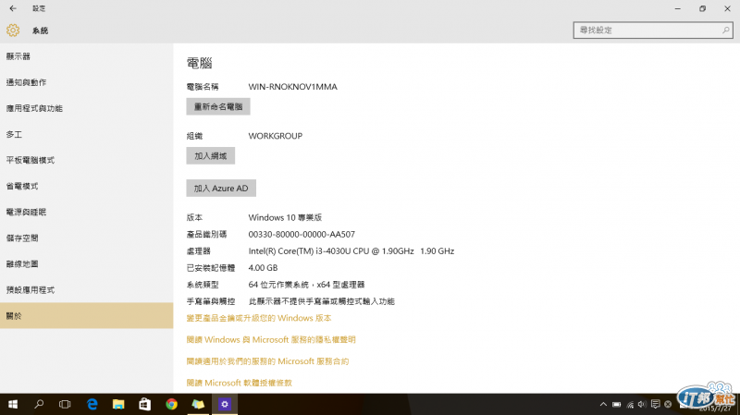740x415 pixels.
Task: Open the volume tray icon
Action: 642,404
